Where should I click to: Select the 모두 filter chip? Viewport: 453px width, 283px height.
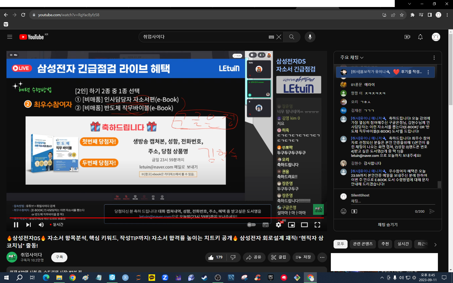coord(341,244)
